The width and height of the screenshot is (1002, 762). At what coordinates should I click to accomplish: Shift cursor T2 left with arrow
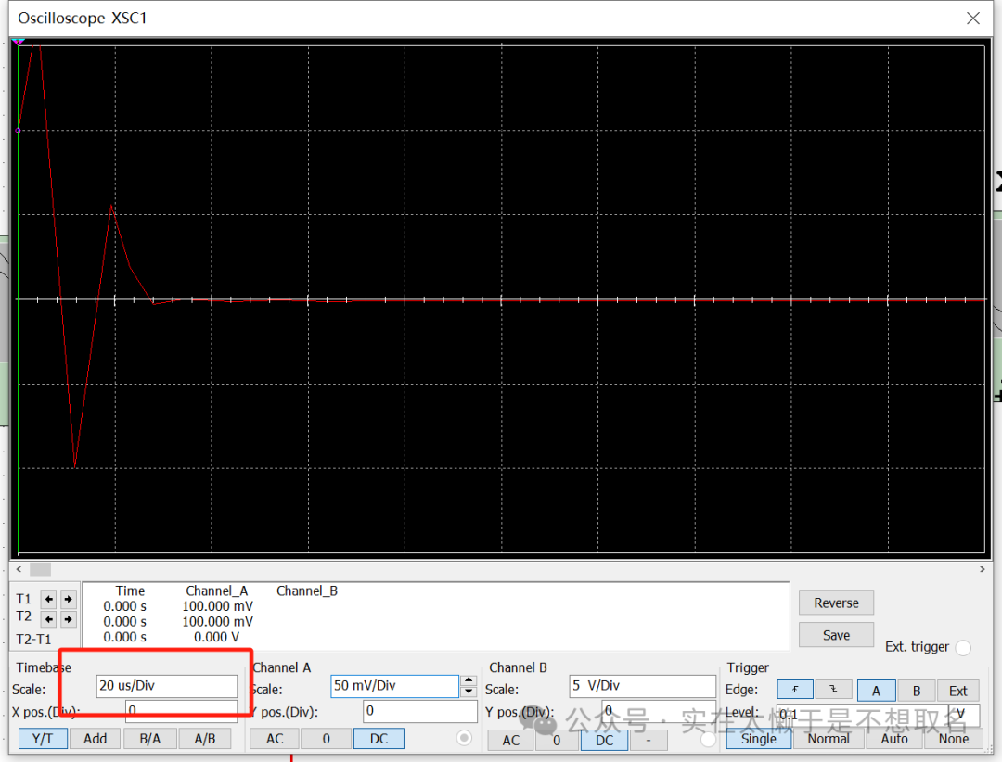(x=50, y=618)
